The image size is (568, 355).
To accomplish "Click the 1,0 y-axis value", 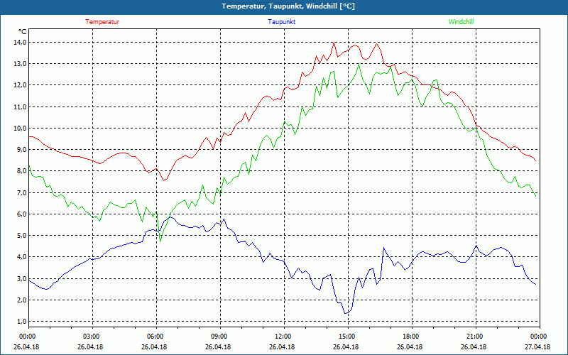I will pyautogui.click(x=22, y=322).
